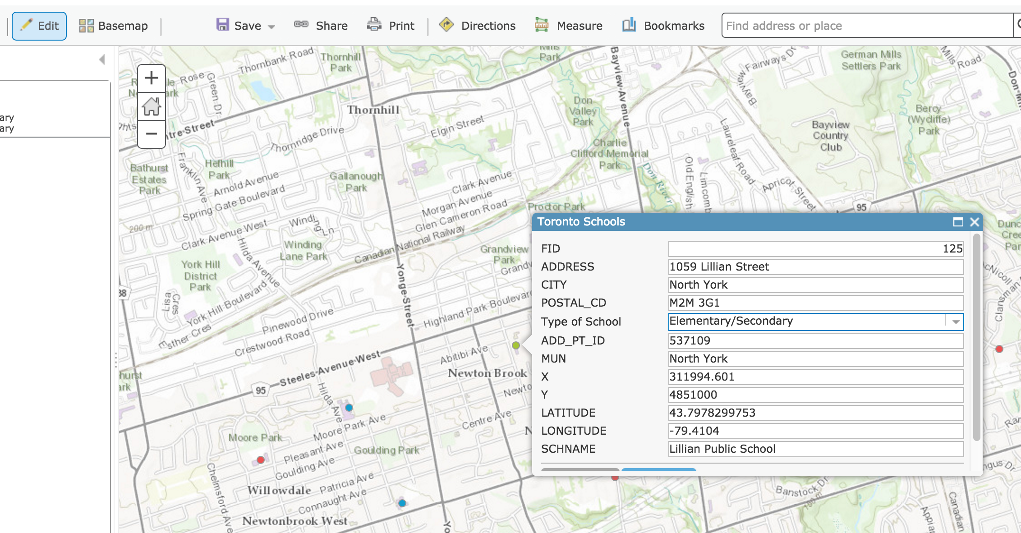Click the POSTAL_CD field M2M 3G1
The height and width of the screenshot is (533, 1021).
(x=816, y=303)
